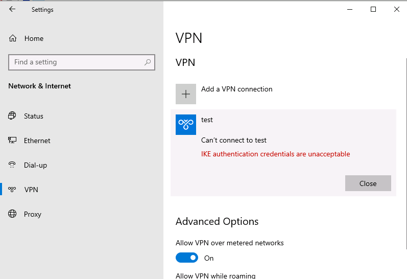Viewport: 407px width, 279px height.
Task: Open the Status page
Action: click(x=34, y=116)
